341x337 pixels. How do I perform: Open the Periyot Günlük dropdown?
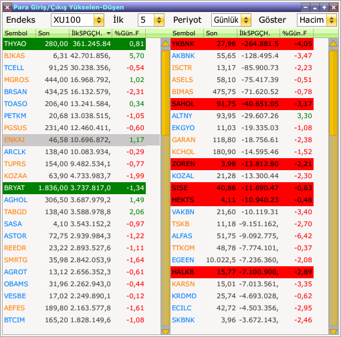(x=246, y=20)
